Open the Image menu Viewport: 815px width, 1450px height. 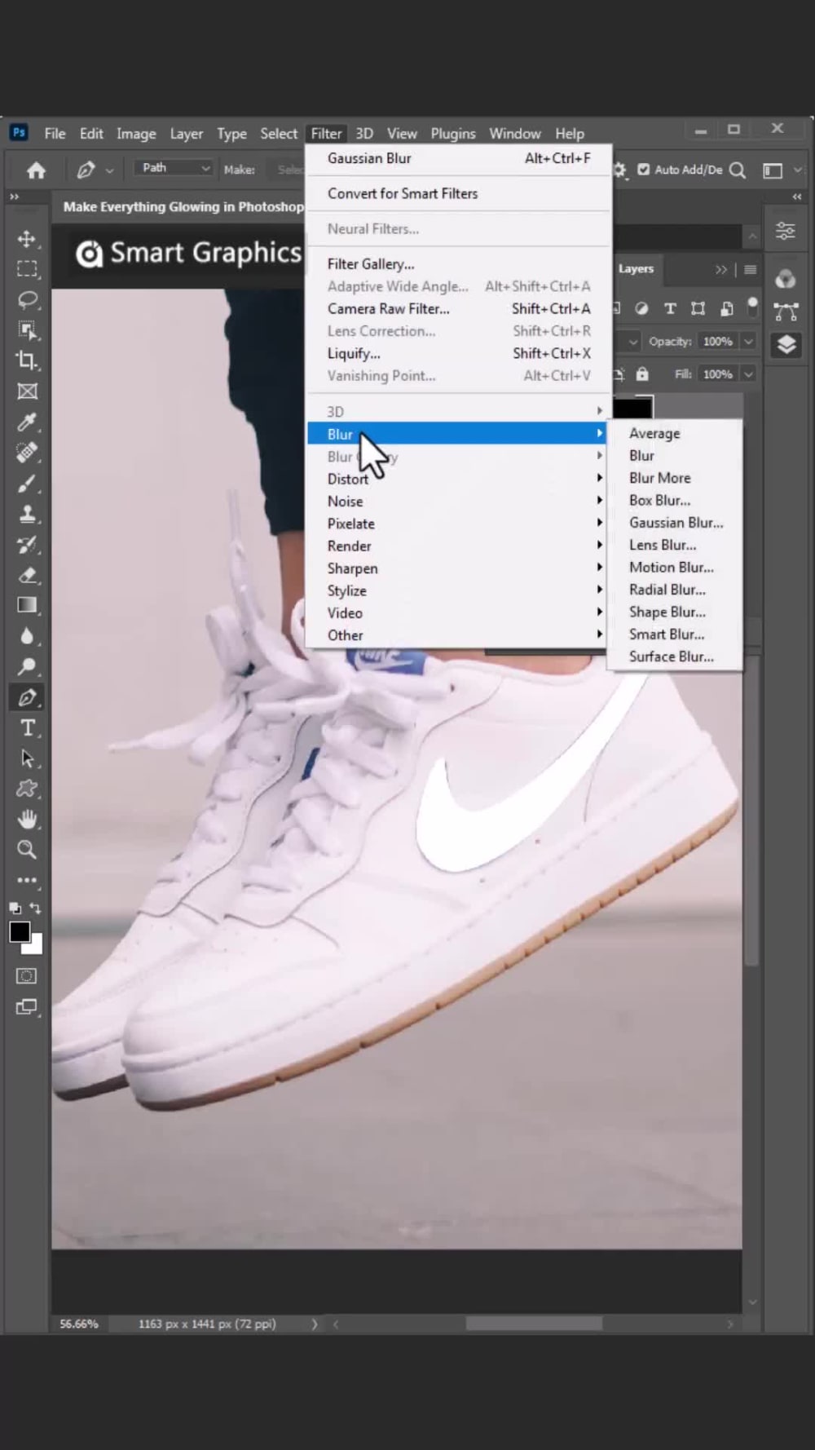(x=136, y=134)
